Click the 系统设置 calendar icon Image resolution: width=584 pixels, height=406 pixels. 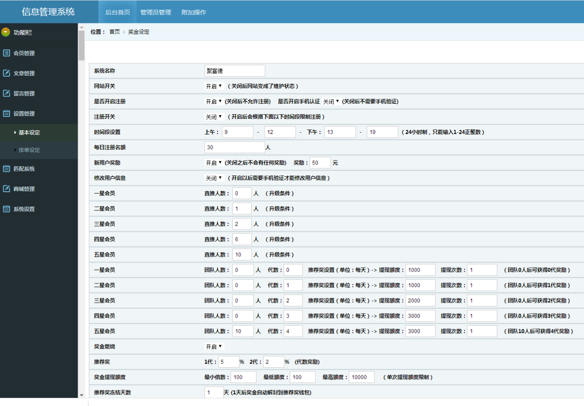point(6,209)
